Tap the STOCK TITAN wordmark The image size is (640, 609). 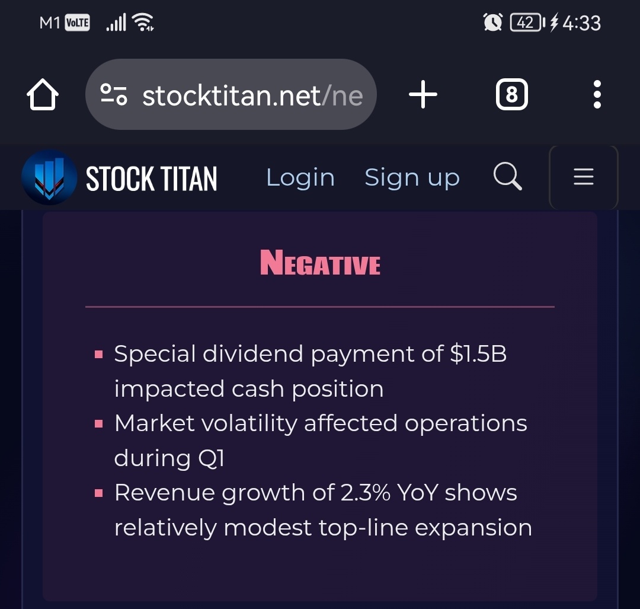pos(152,178)
